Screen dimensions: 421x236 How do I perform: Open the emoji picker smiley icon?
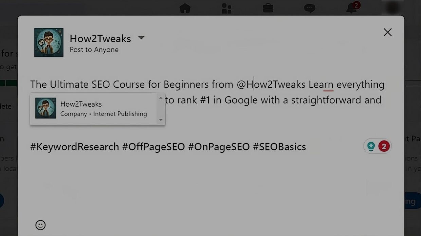40,225
